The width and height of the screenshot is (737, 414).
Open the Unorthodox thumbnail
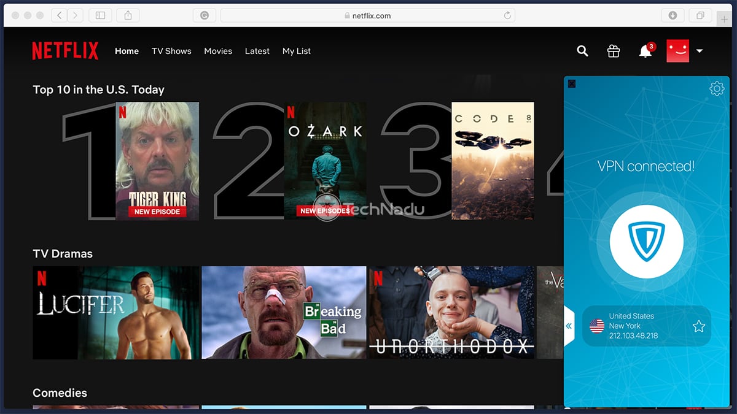tap(452, 313)
